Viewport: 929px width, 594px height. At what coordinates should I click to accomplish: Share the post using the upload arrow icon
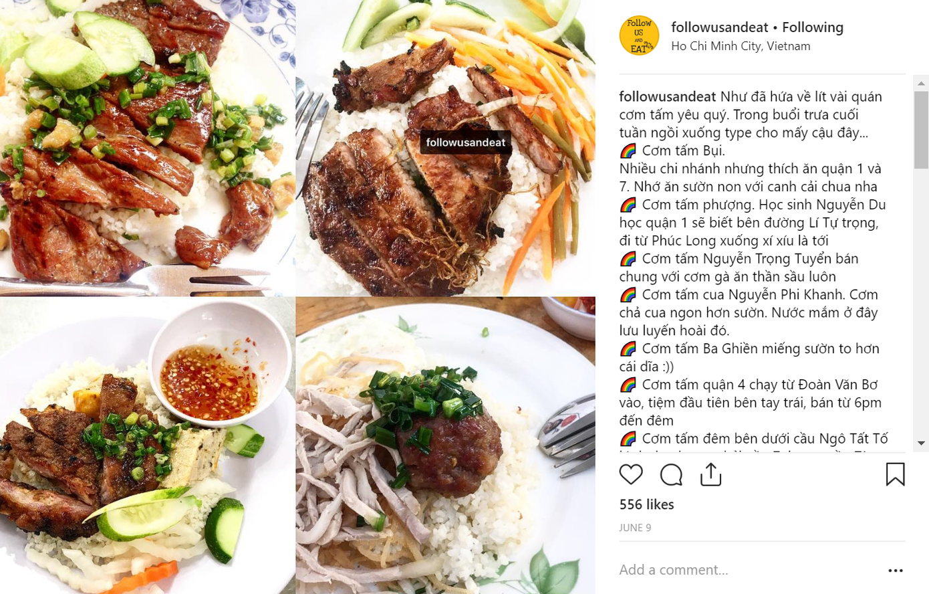click(x=710, y=474)
